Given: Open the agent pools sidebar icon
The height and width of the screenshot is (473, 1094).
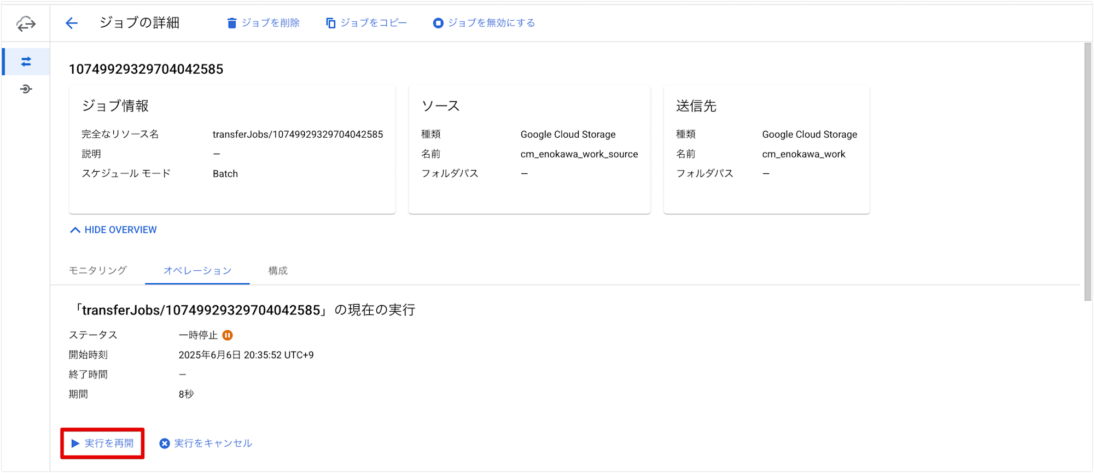Looking at the screenshot, I should [x=26, y=89].
